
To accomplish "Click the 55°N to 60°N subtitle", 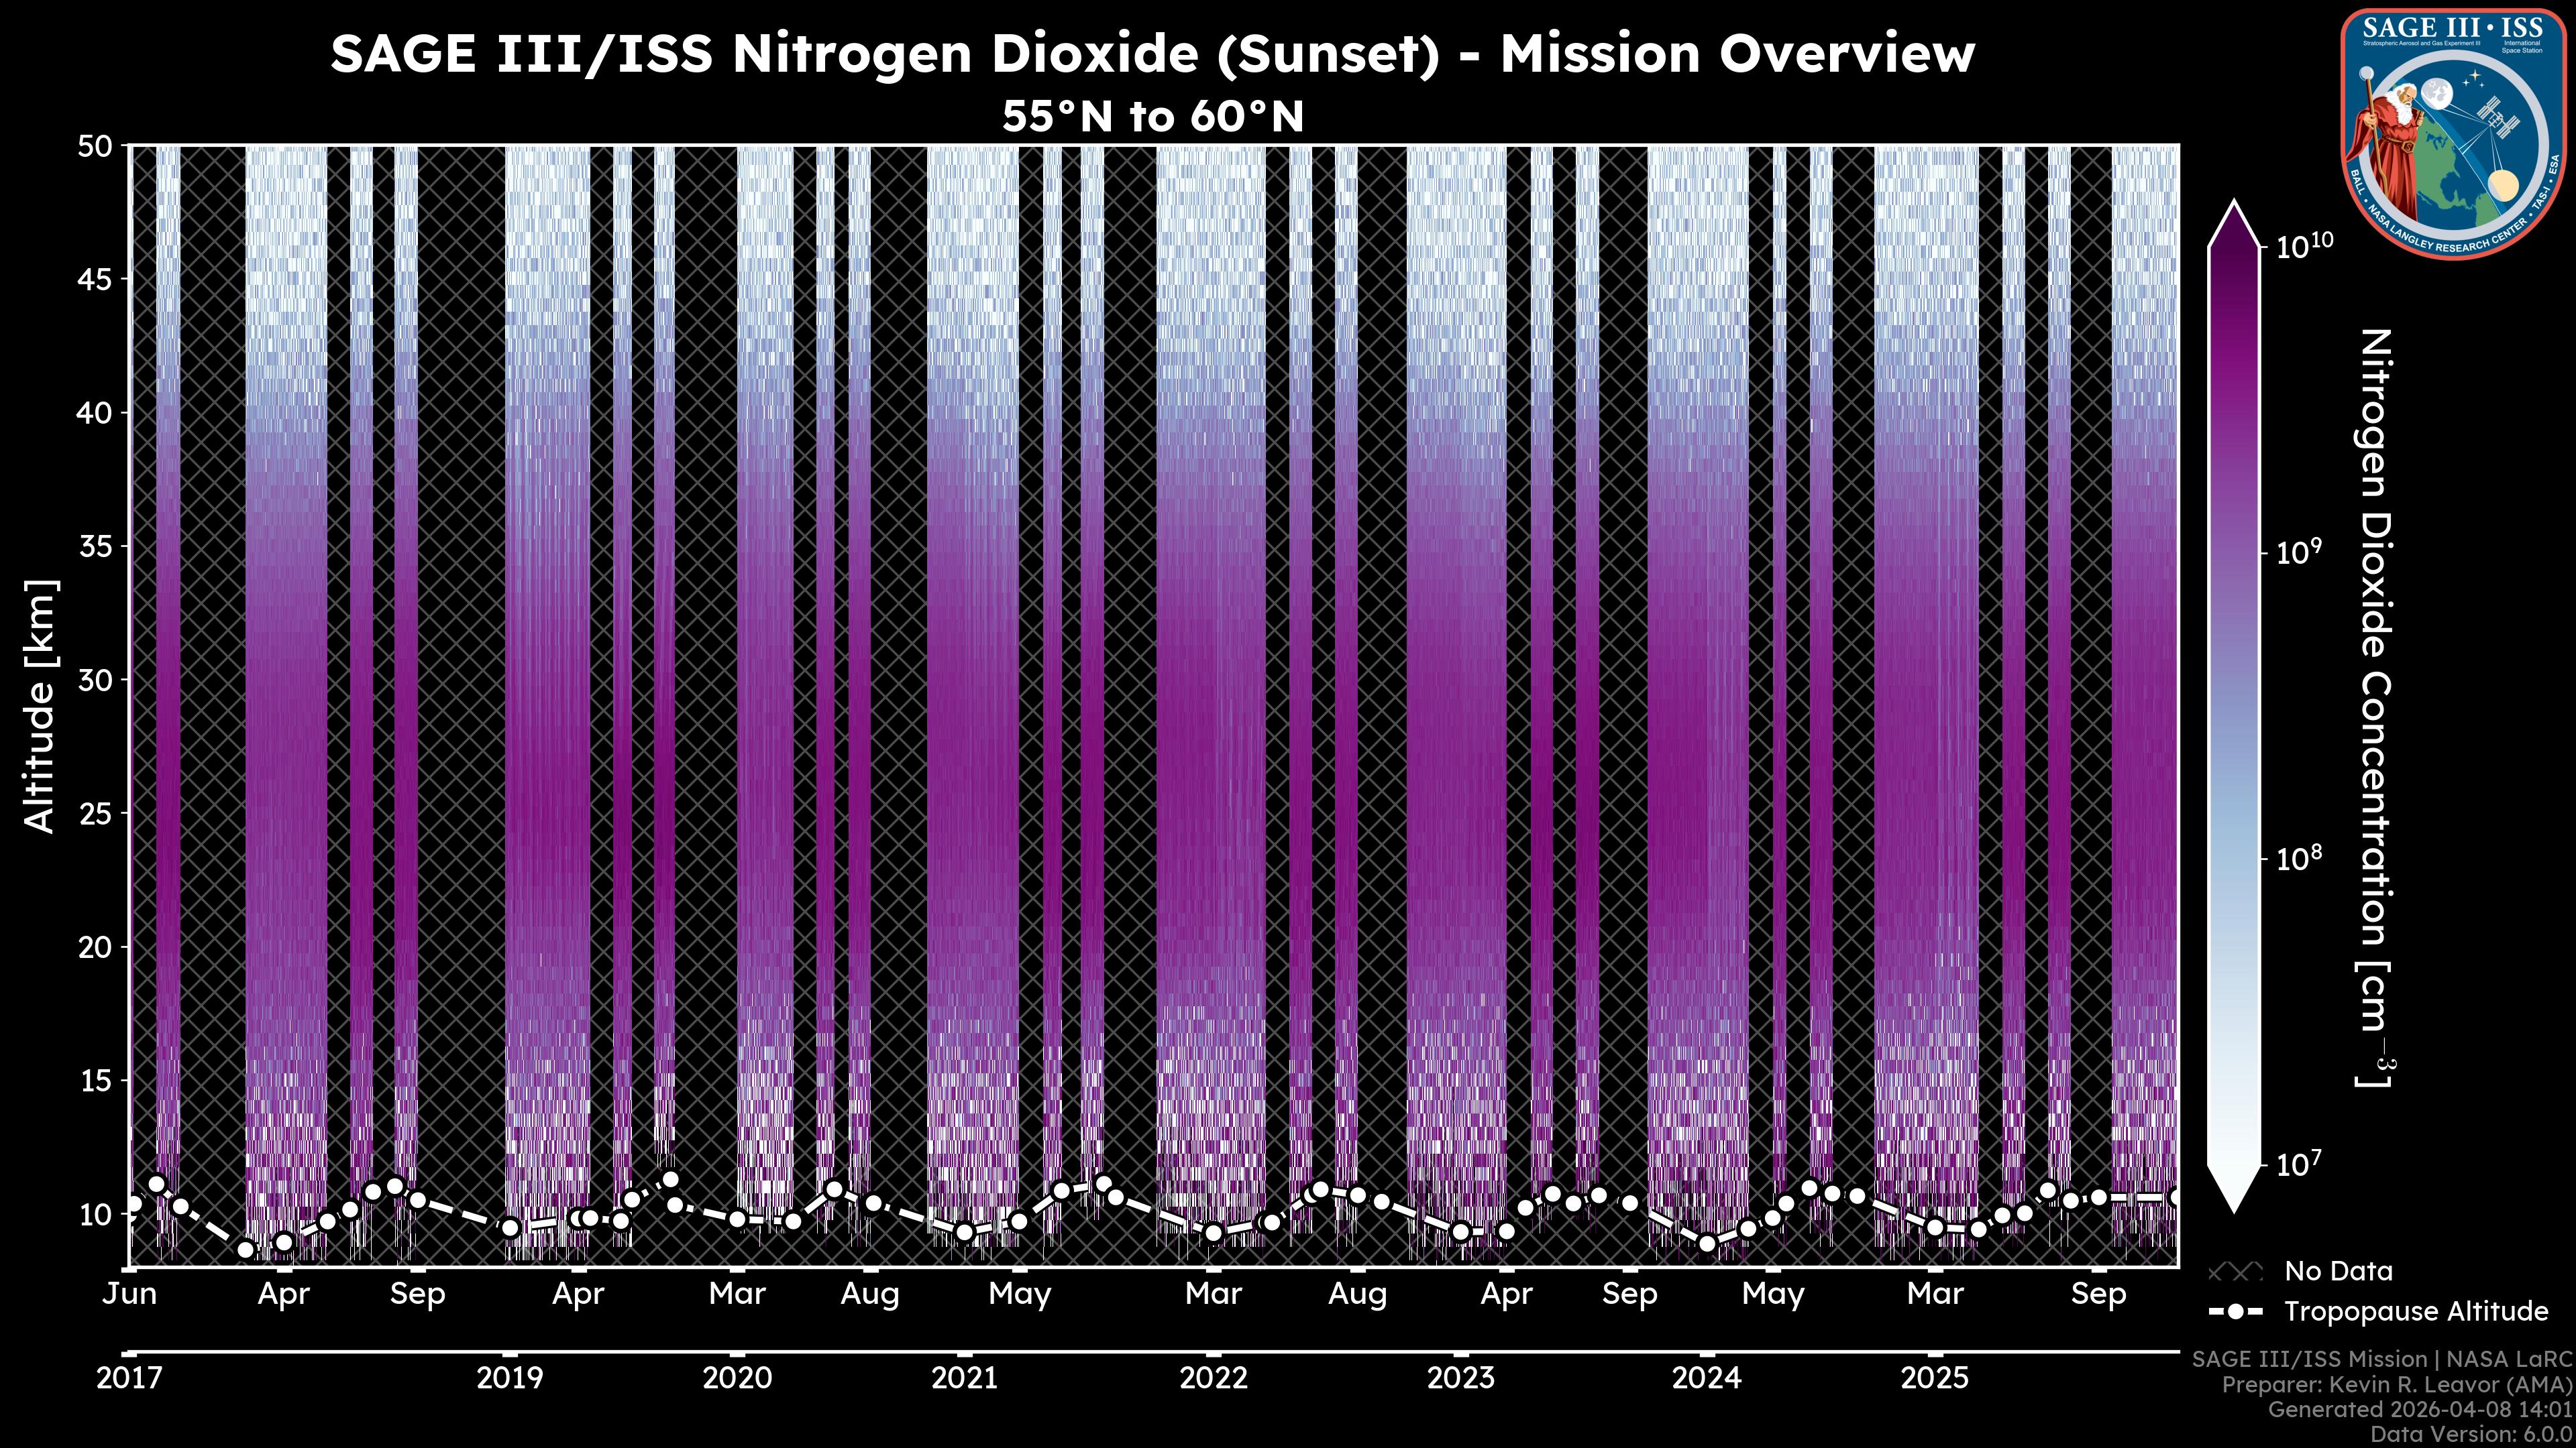I will [1153, 117].
